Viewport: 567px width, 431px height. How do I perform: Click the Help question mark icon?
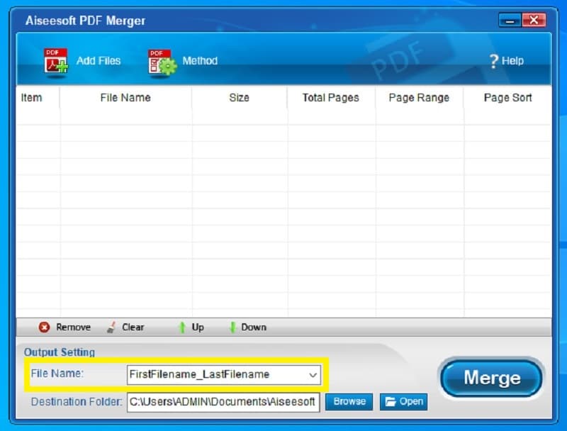pos(493,62)
